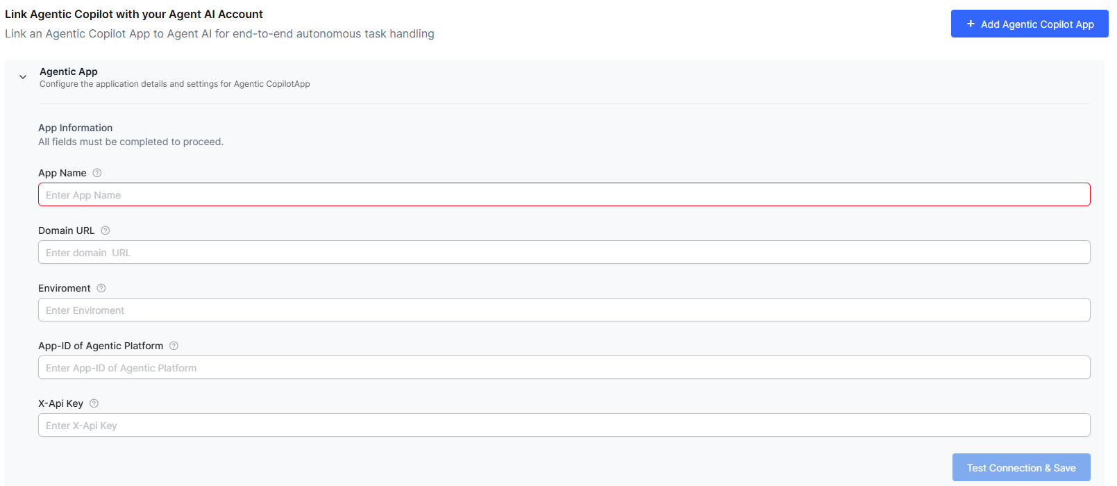Click the App Information heading

coord(76,128)
